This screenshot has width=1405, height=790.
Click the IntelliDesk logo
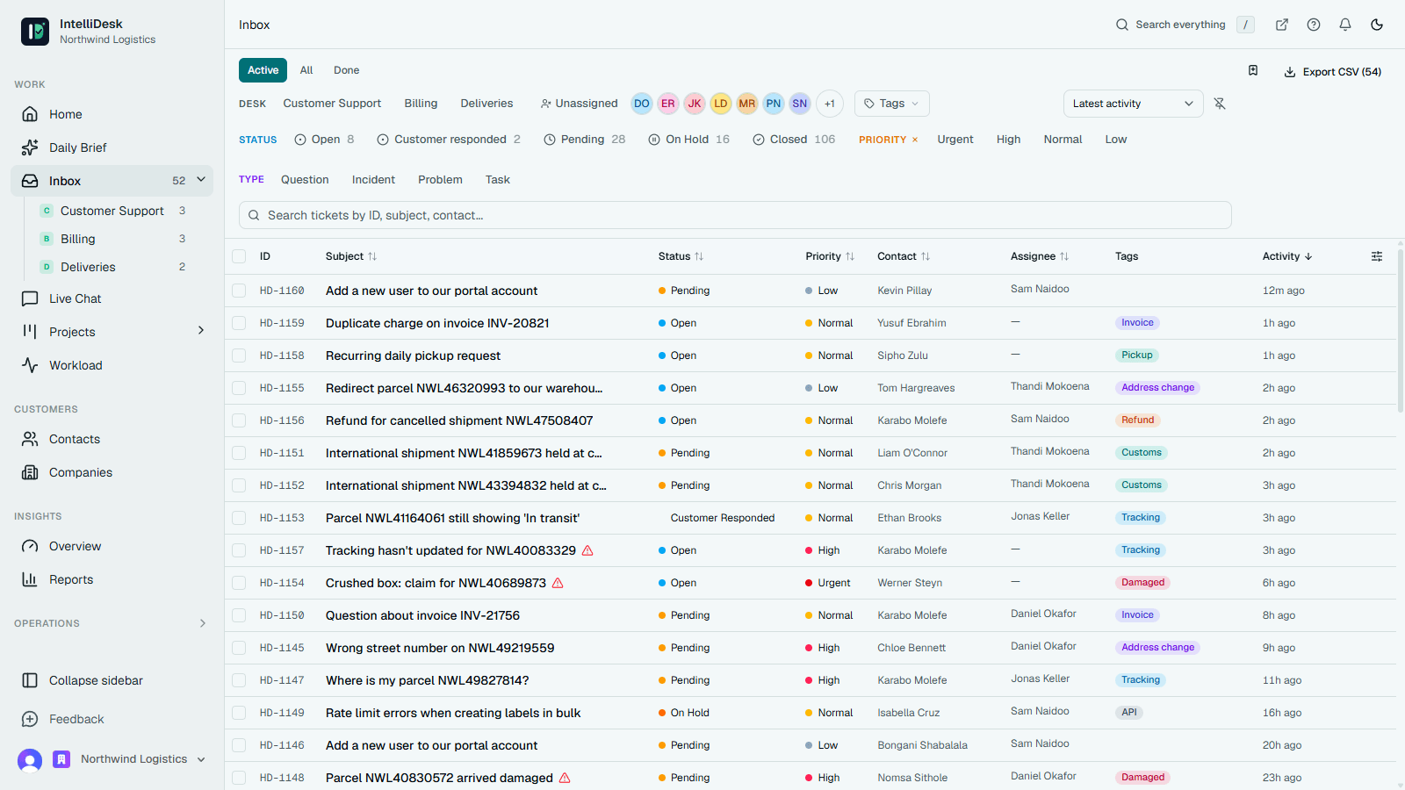(35, 32)
